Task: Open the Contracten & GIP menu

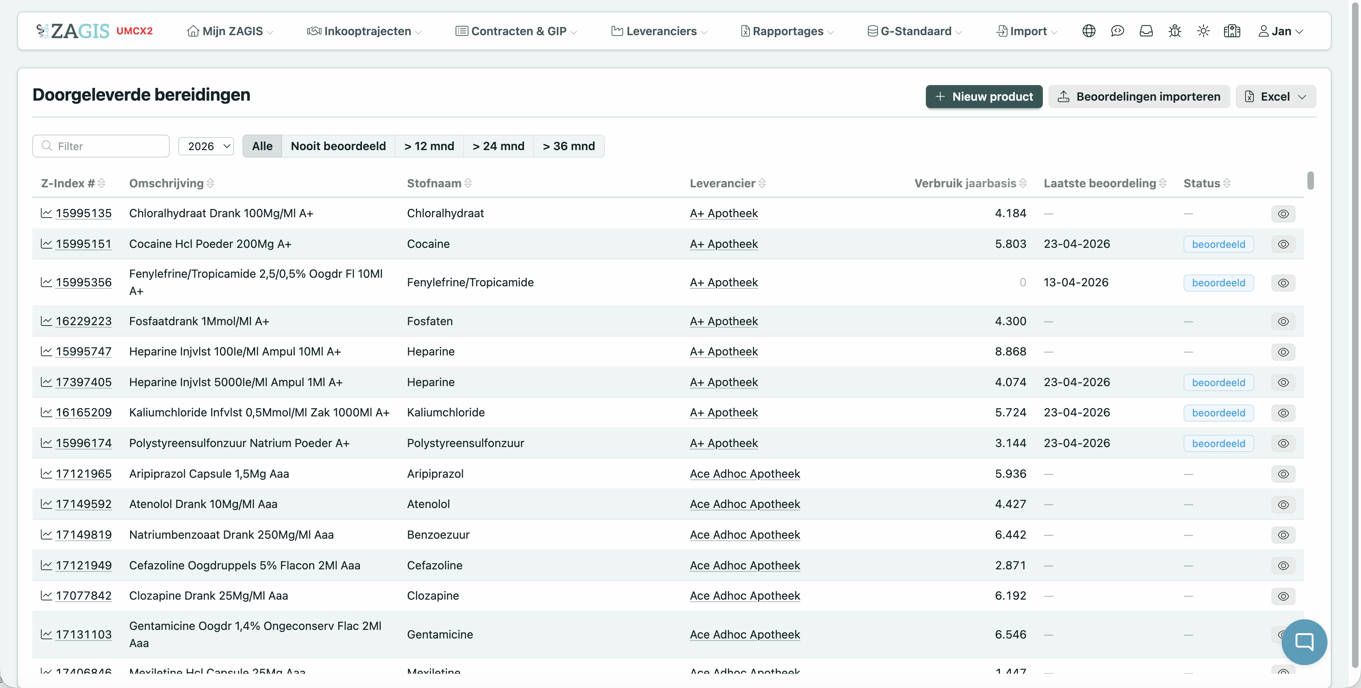Action: pos(516,31)
